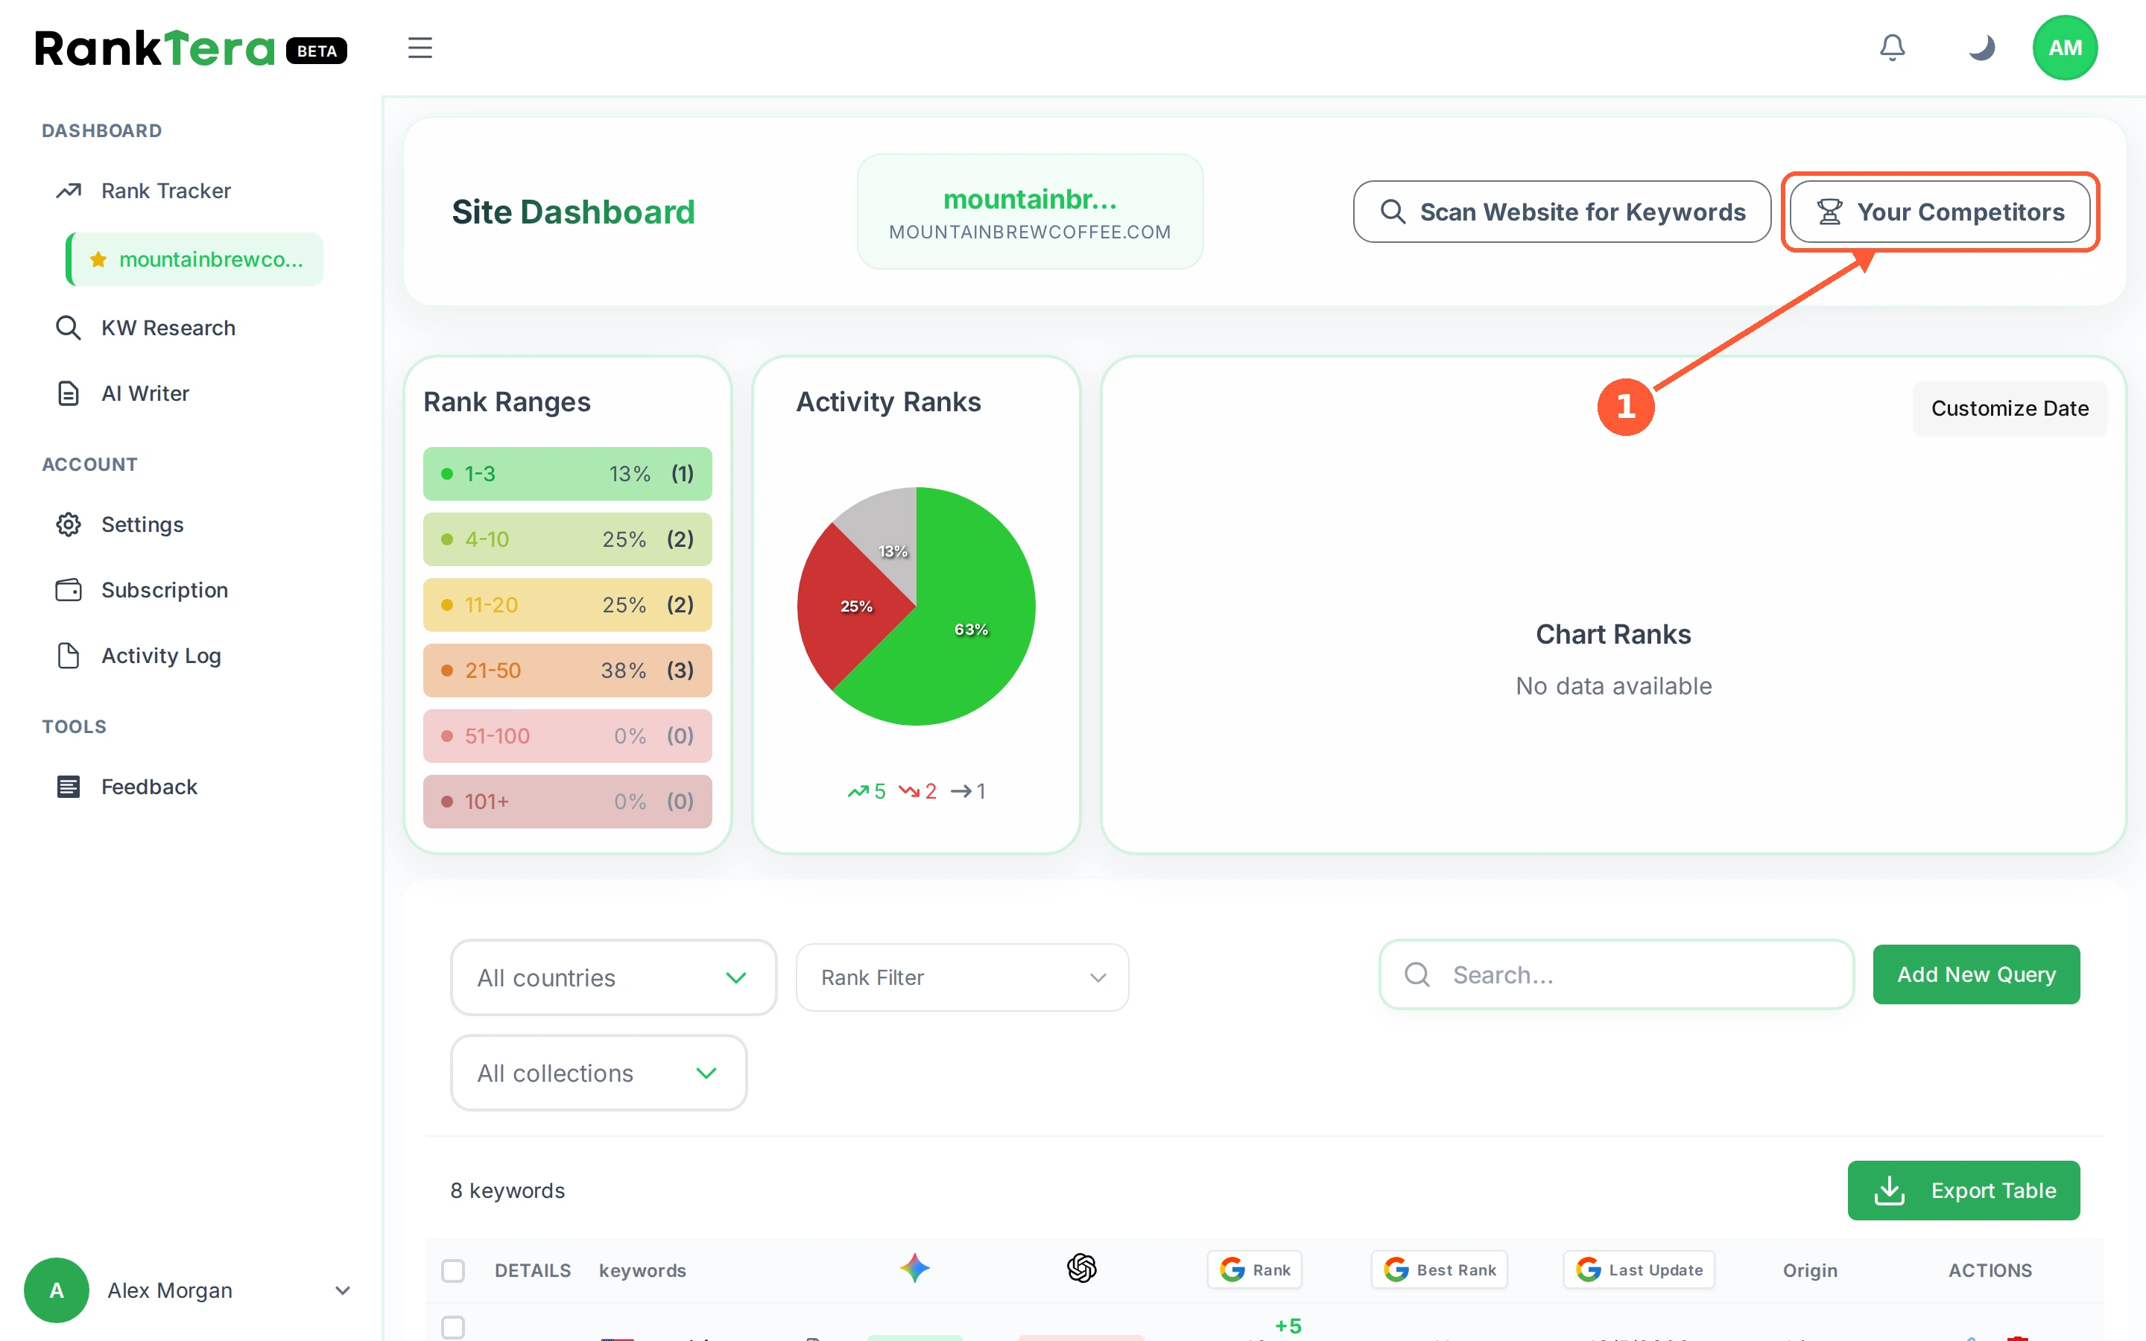Screen dimensions: 2146x1341
Task: Click Export Table
Action: (x=1963, y=1191)
